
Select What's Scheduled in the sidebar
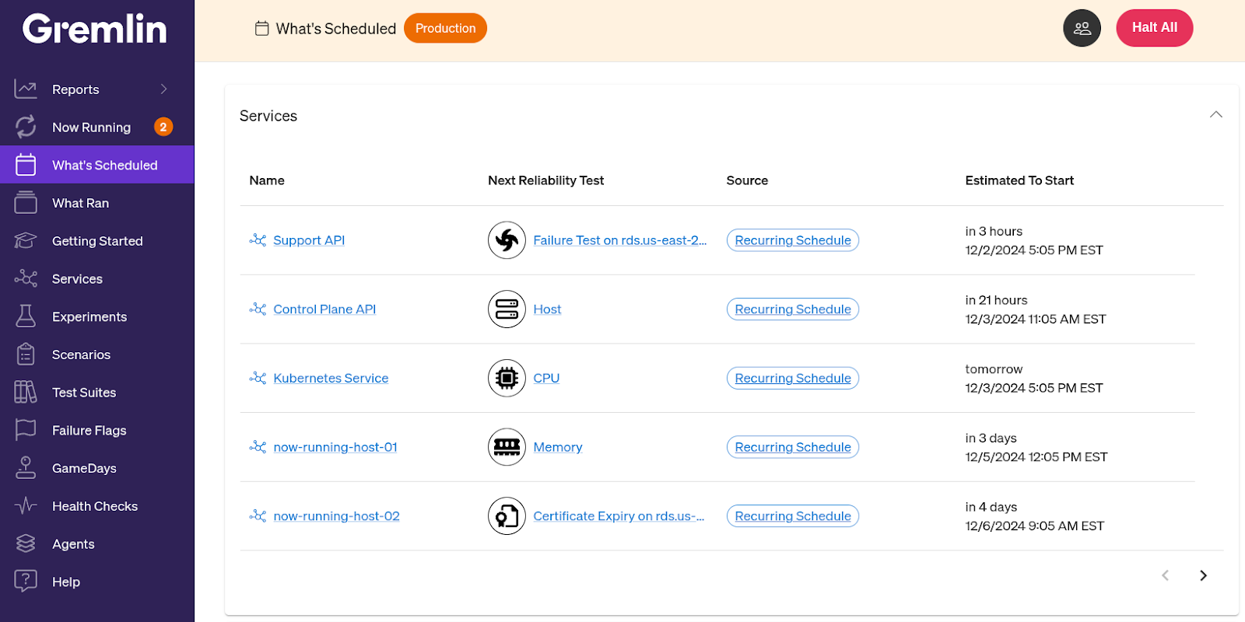[97, 165]
